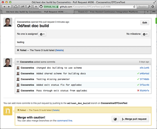The height and width of the screenshot is (129, 157).
Task: Click the address bar URL field
Action: pyautogui.click(x=85, y=7)
